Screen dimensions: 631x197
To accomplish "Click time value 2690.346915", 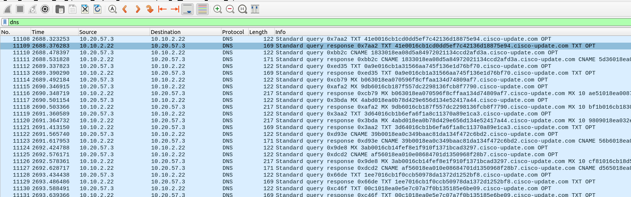I will [x=51, y=86].
